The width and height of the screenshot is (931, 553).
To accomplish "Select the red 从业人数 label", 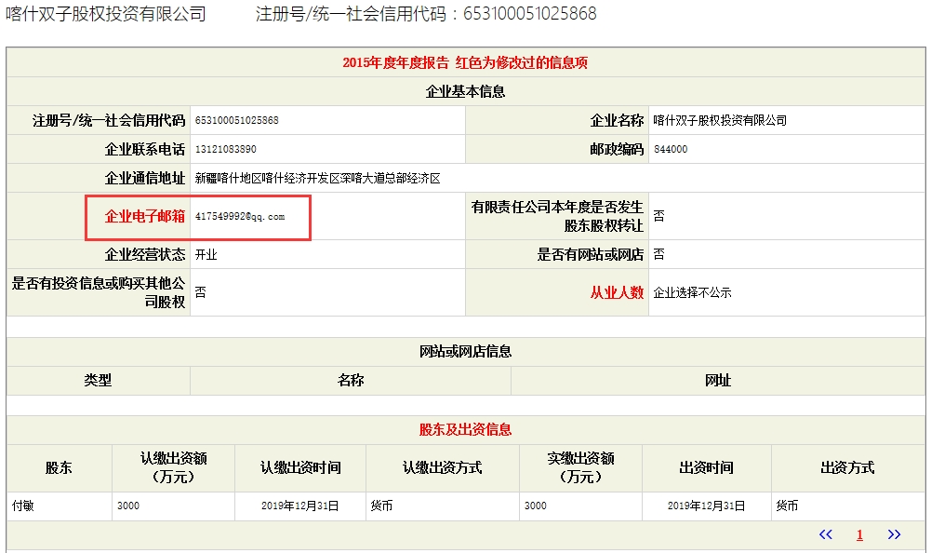I will click(x=617, y=292).
